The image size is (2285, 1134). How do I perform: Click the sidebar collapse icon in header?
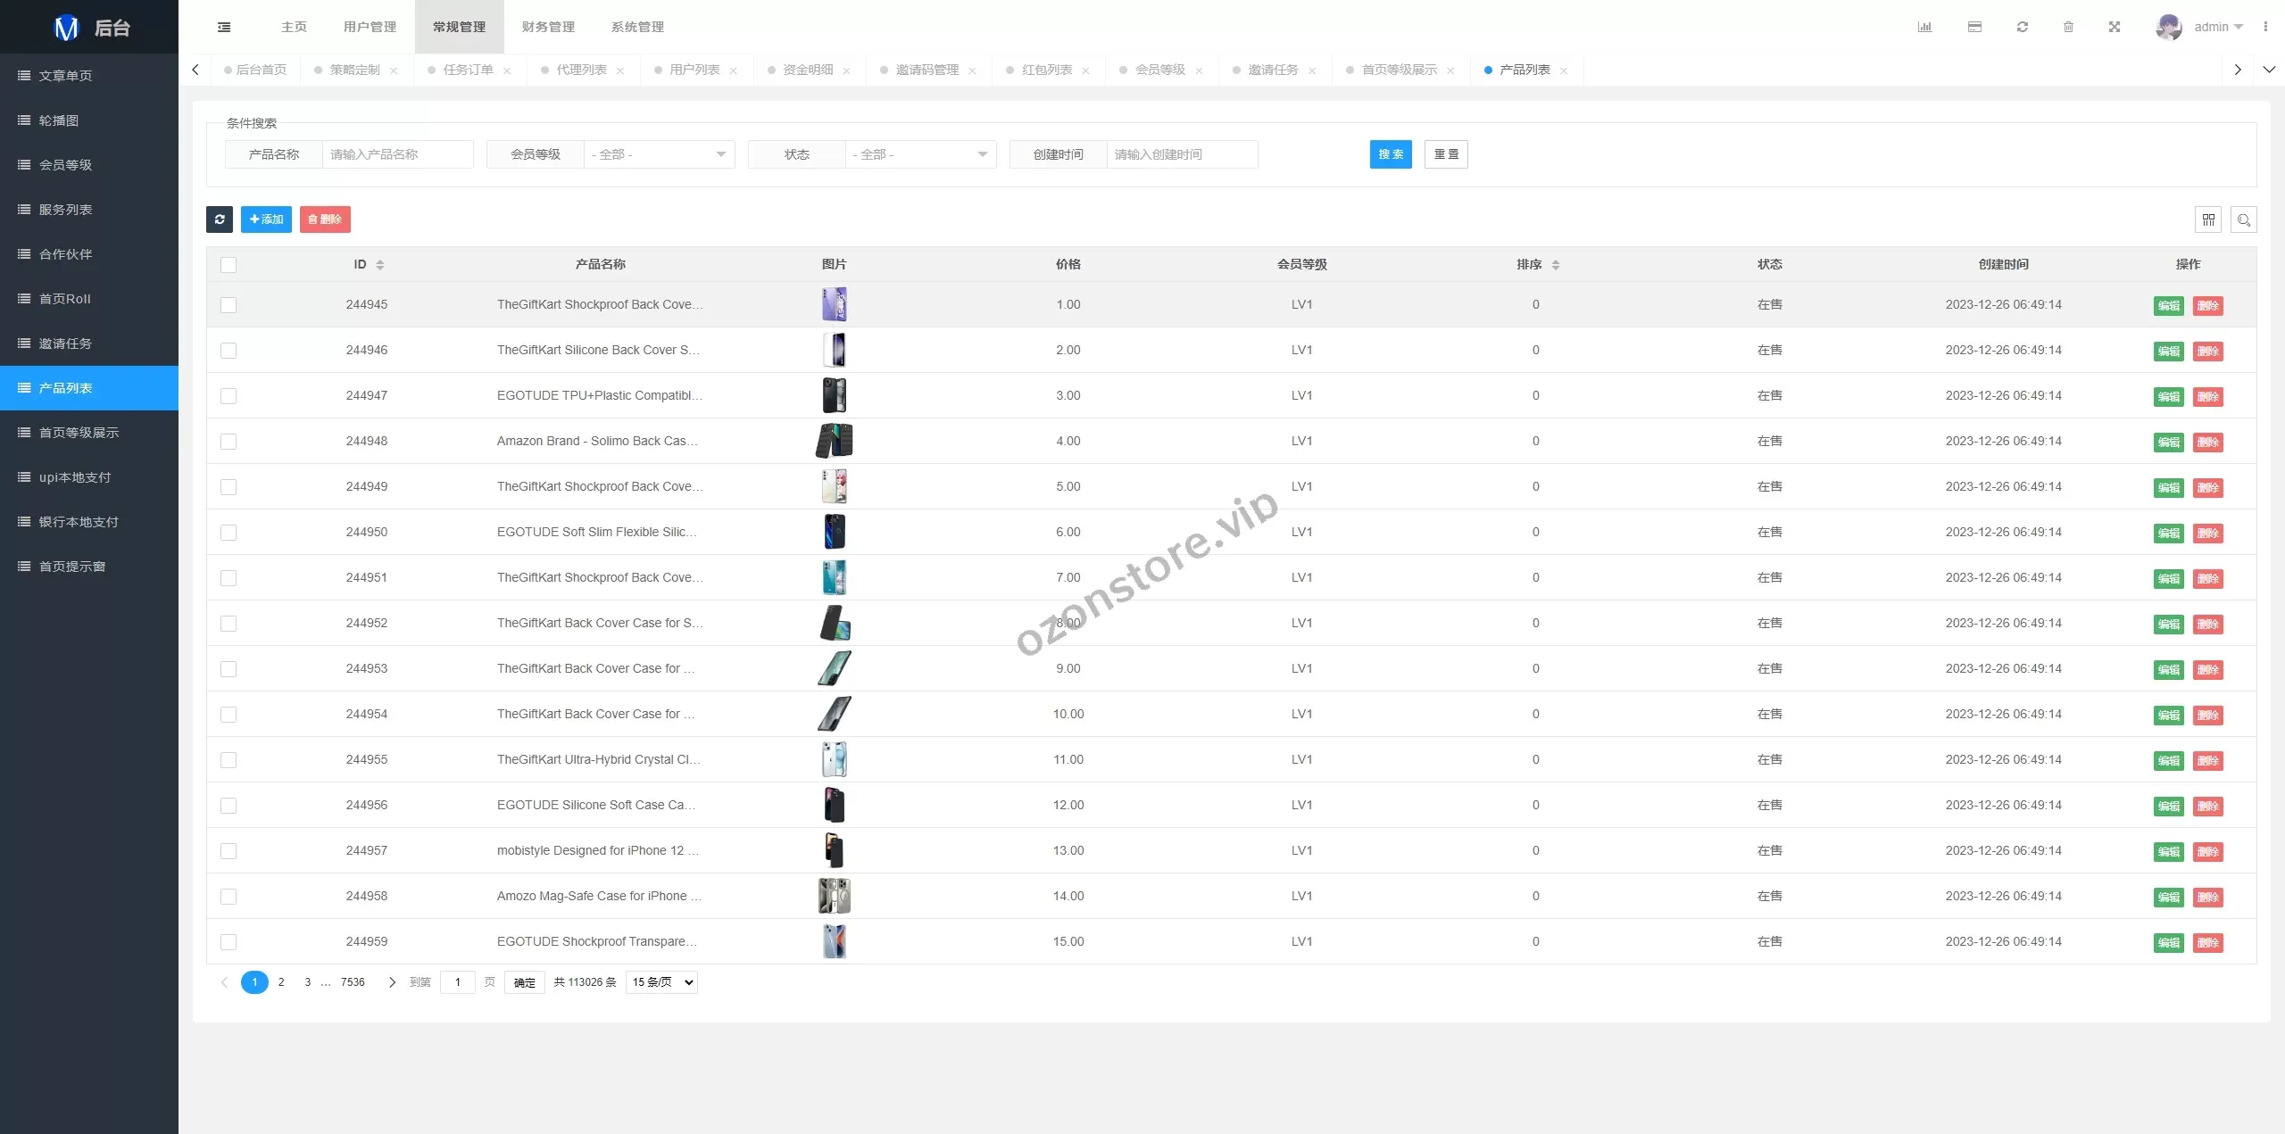[x=224, y=27]
